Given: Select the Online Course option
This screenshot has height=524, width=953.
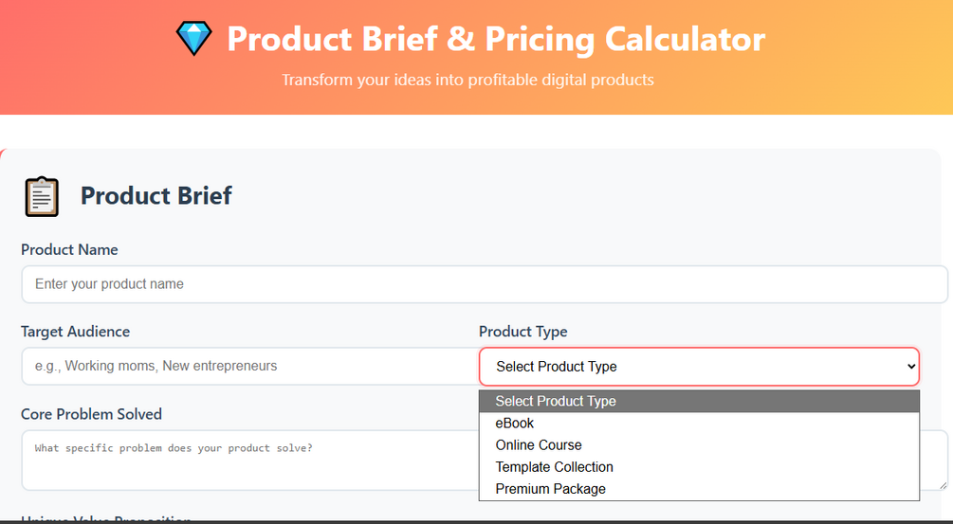Looking at the screenshot, I should click(539, 445).
